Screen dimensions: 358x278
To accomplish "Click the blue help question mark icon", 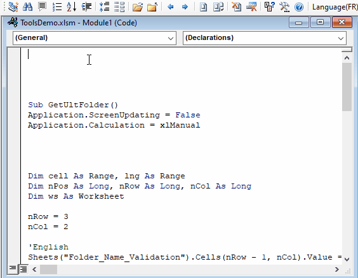I will [298, 7].
